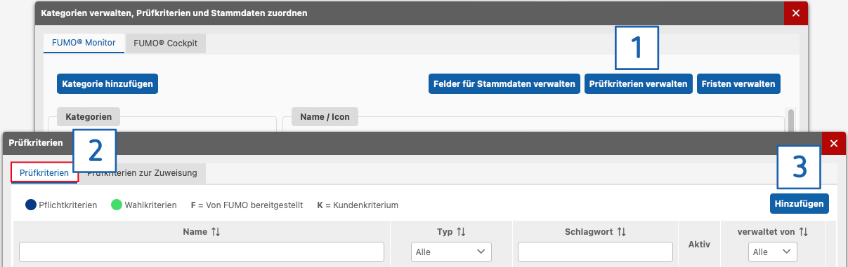Switch to the FUMO® Cockpit tab

(165, 43)
